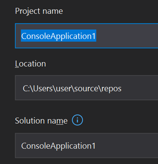Viewport: 158px width, 164px height.
Task: Click the Project name label
Action: pyautogui.click(x=39, y=11)
